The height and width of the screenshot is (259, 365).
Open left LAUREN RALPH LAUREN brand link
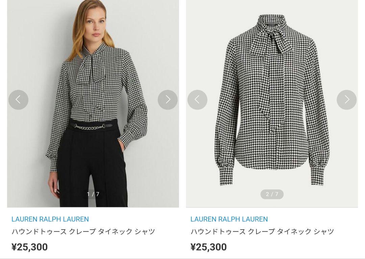coord(50,219)
